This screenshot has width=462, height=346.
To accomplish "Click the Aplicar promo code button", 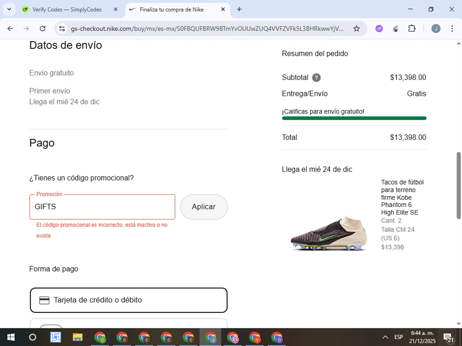I will pos(204,207).
